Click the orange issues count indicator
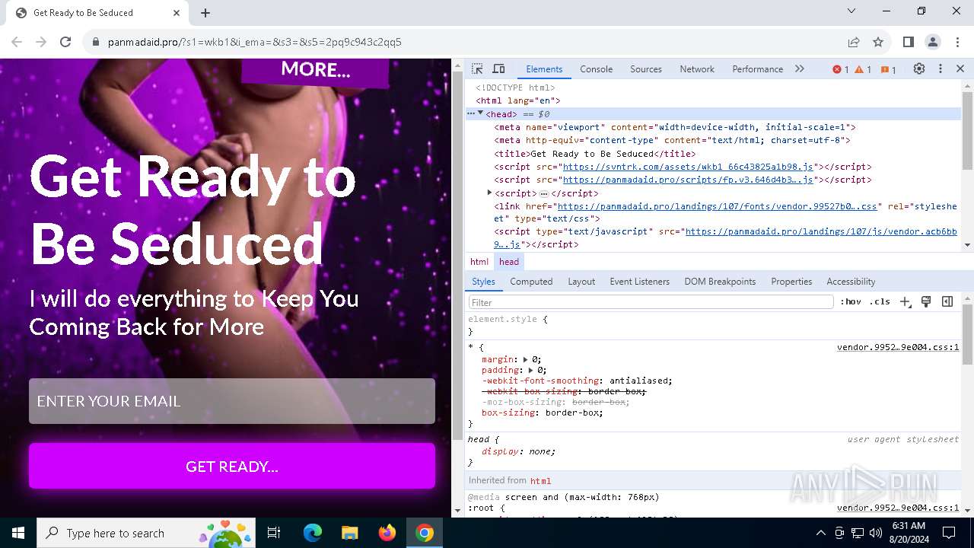Screen dimensions: 974x548 tap(888, 69)
